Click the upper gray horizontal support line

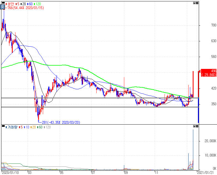click(x=100, y=98)
